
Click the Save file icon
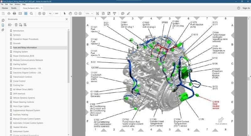3,14
